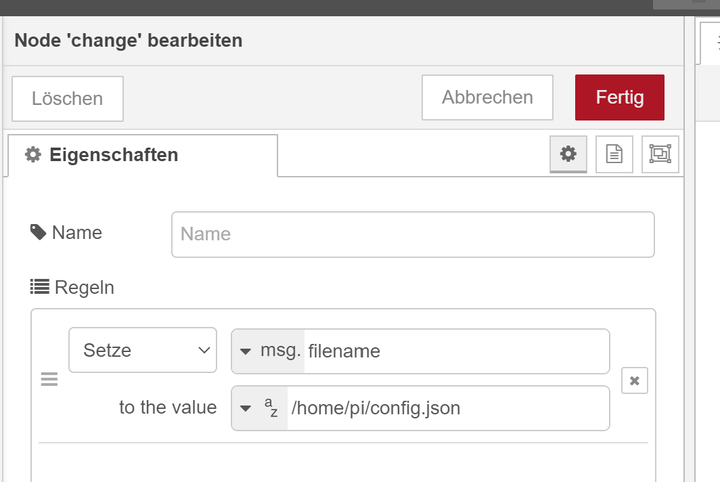The height and width of the screenshot is (482, 720).
Task: Click the rule reorder drag handle
Action: (x=49, y=380)
